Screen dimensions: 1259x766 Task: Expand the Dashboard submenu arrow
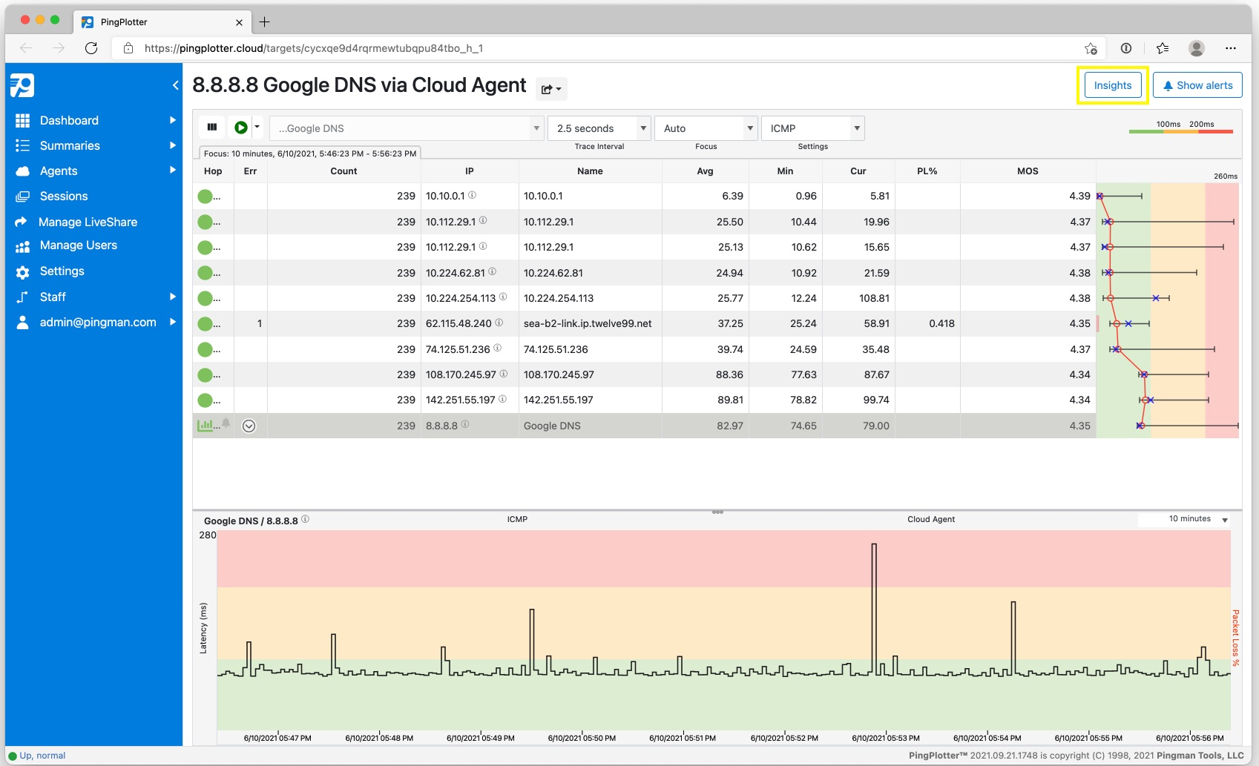(x=172, y=120)
